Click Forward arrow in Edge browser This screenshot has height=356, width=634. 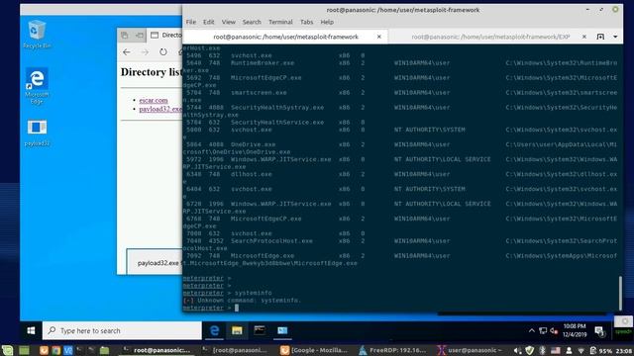pos(145,52)
